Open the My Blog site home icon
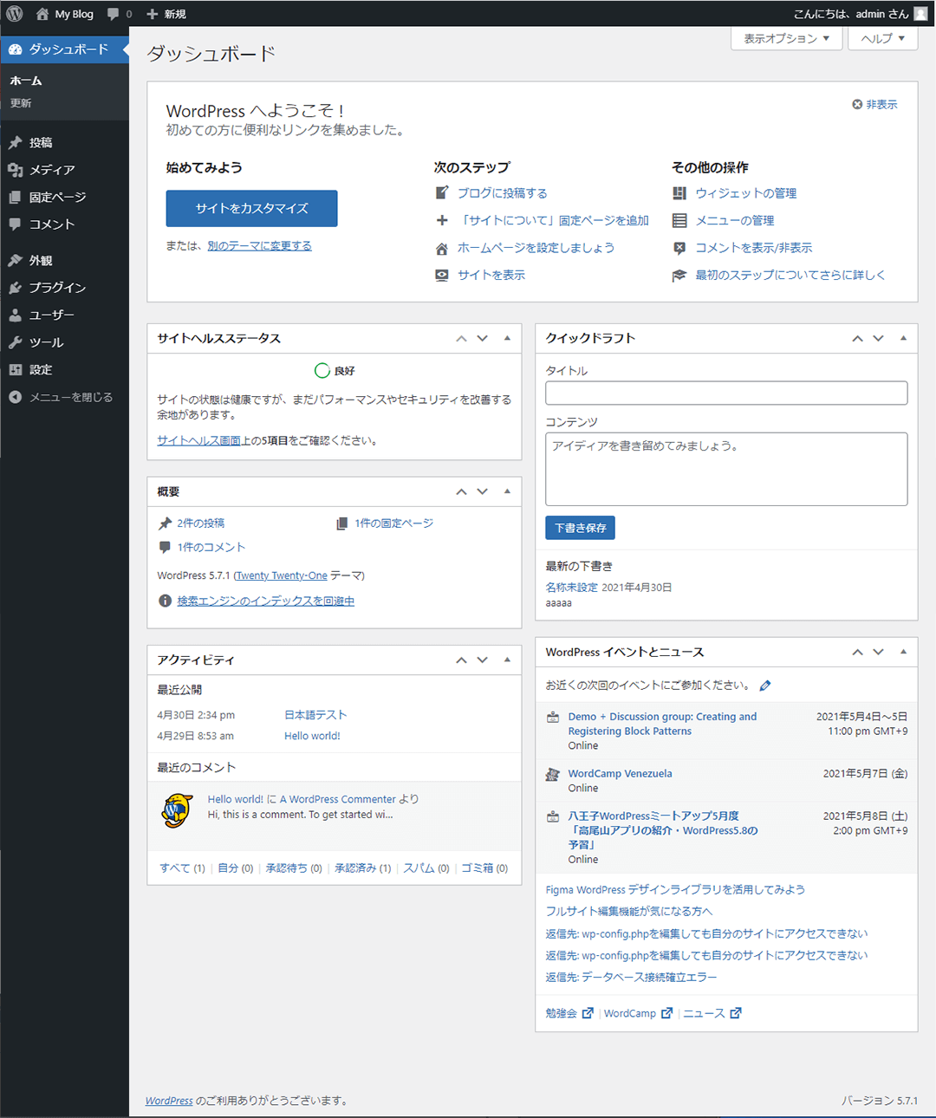The height and width of the screenshot is (1118, 936). click(42, 14)
